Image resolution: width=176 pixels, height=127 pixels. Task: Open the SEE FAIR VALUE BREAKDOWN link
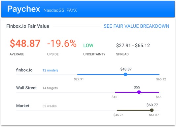coord(136,26)
